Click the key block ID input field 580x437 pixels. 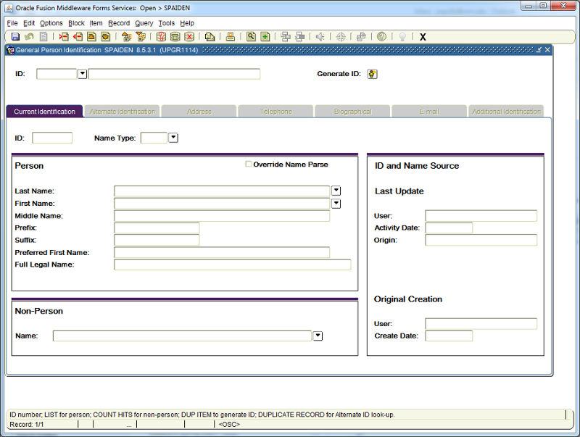(57, 74)
